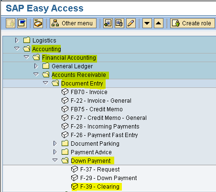Expand the Logistics folder arrow

17,40
